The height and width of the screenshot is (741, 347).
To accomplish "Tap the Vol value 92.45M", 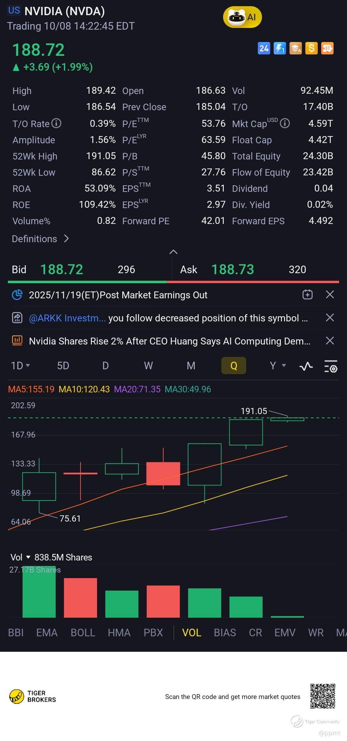I will pos(317,91).
